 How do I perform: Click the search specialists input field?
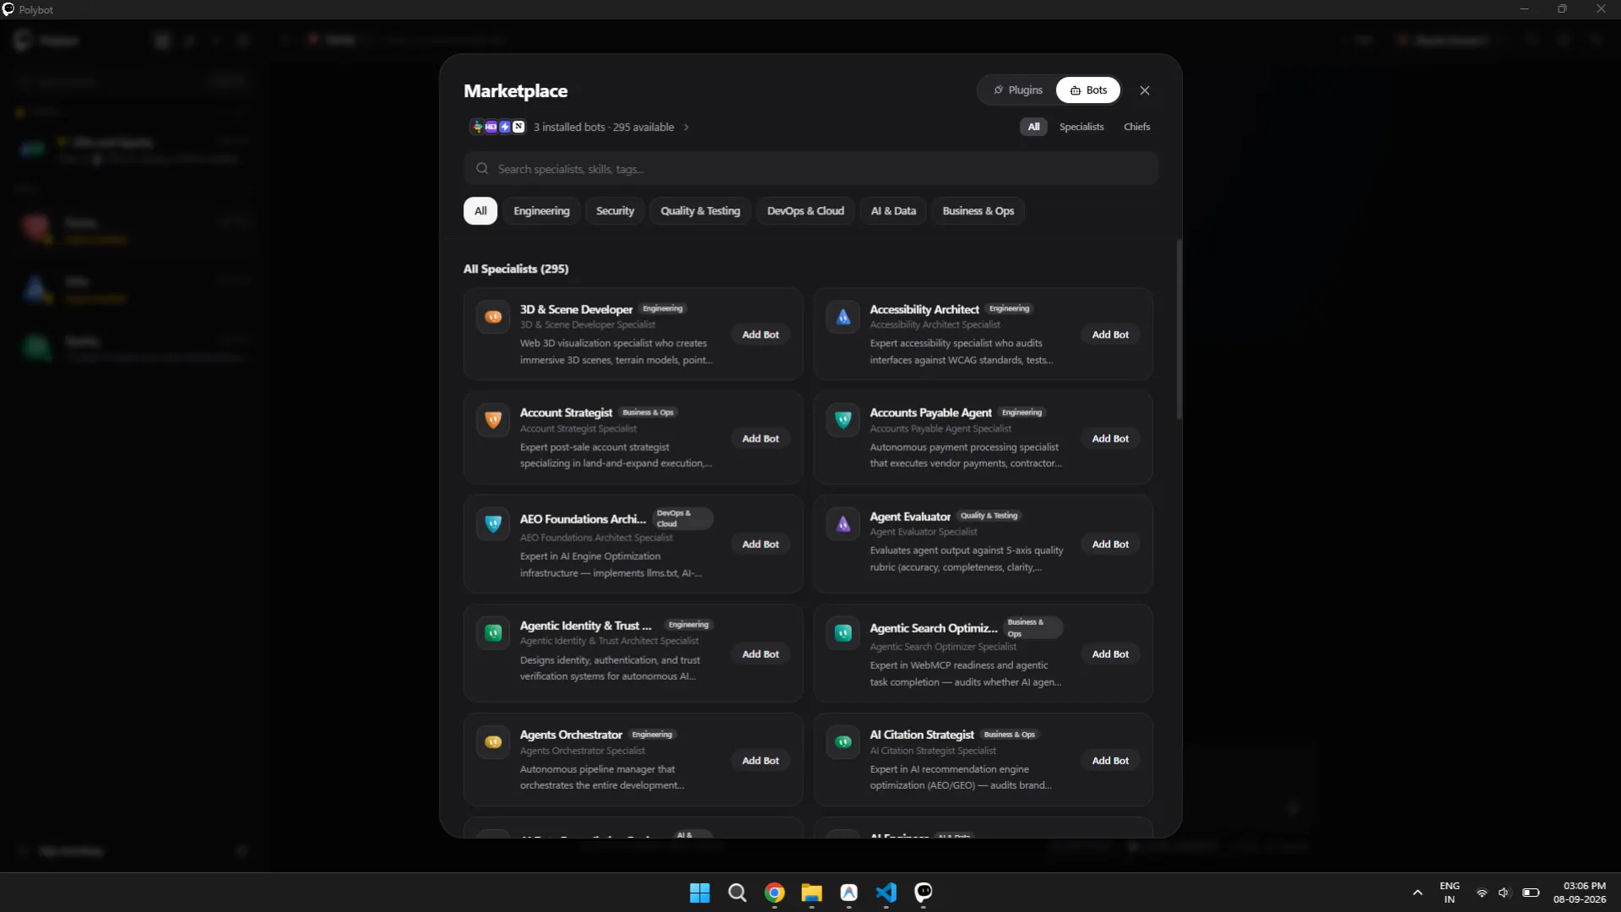pyautogui.click(x=810, y=169)
